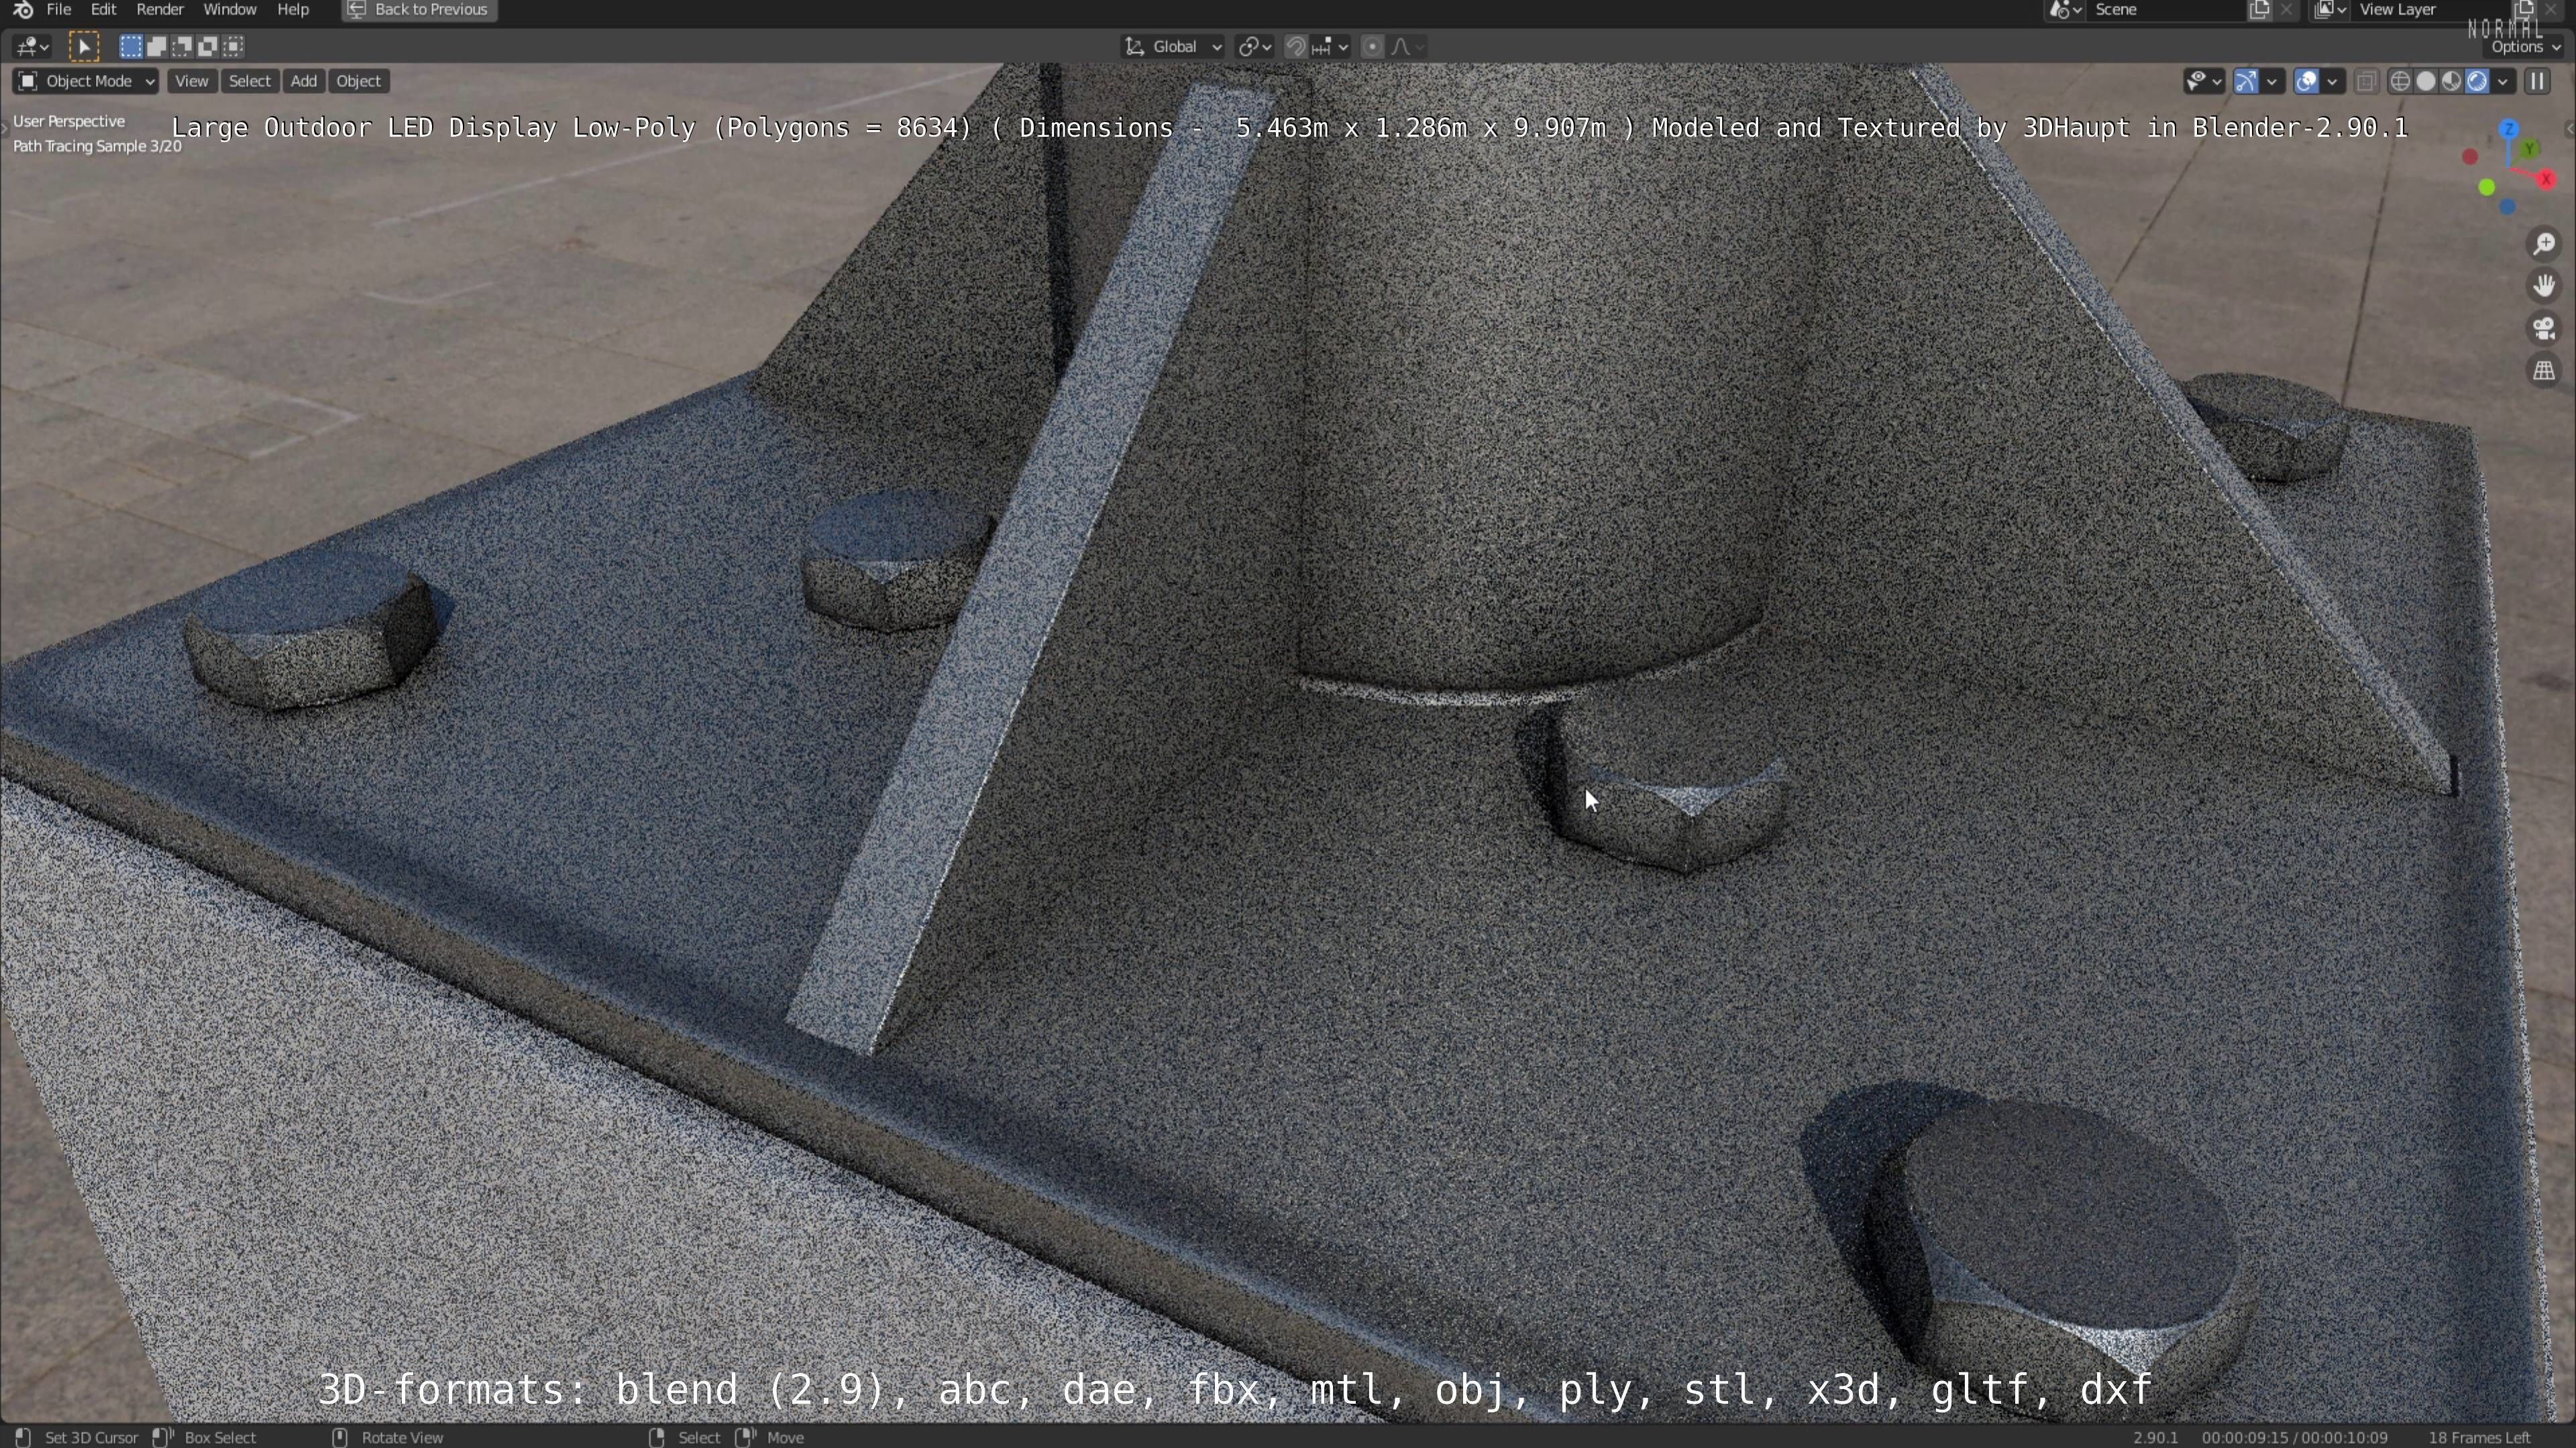Expand the sidebar with the arrow tab
2576x1448 pixels.
click(x=2569, y=128)
